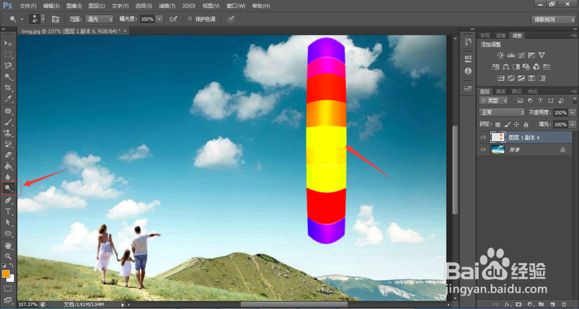The width and height of the screenshot is (579, 309).
Task: Delete layer trash icon
Action: [563, 304]
